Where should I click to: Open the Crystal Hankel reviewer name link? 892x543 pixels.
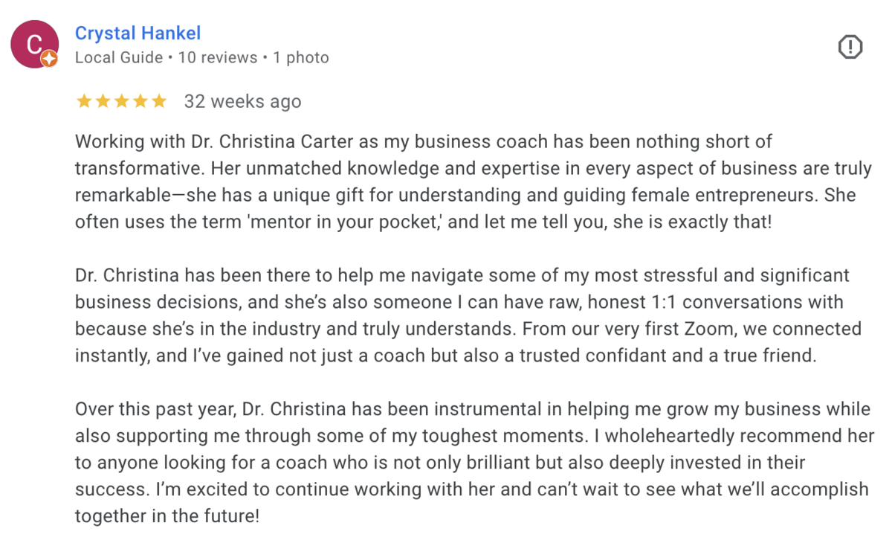138,33
